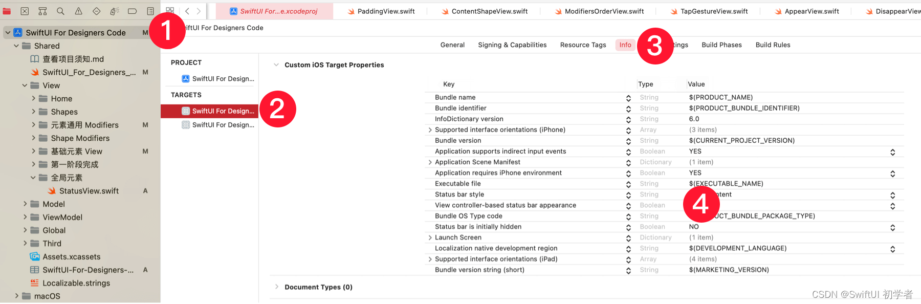Open the General settings tab
Screen dimensions: 921x304
click(x=452, y=45)
